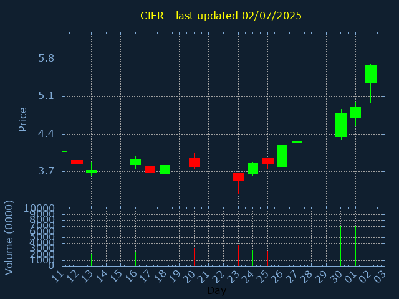Select the red candlestick for day 17

coord(150,169)
